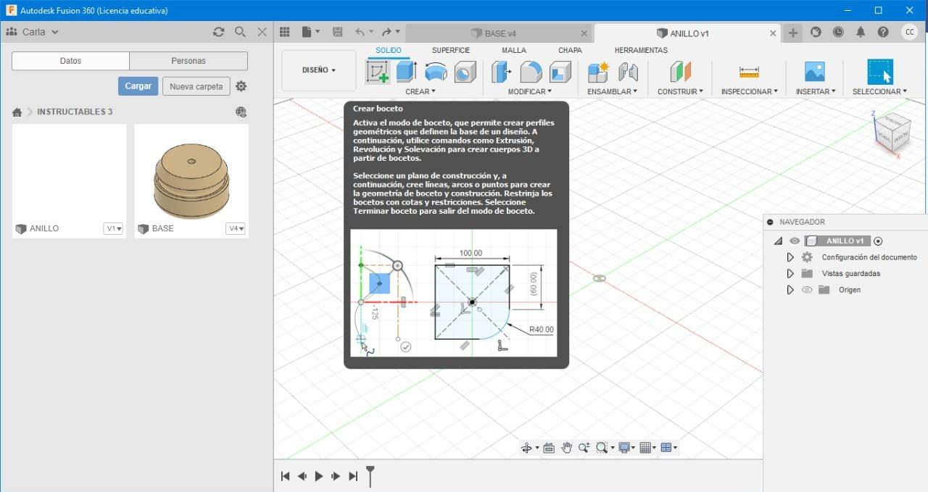928x492 pixels.
Task: Click the Orbit navigation tool
Action: (527, 448)
